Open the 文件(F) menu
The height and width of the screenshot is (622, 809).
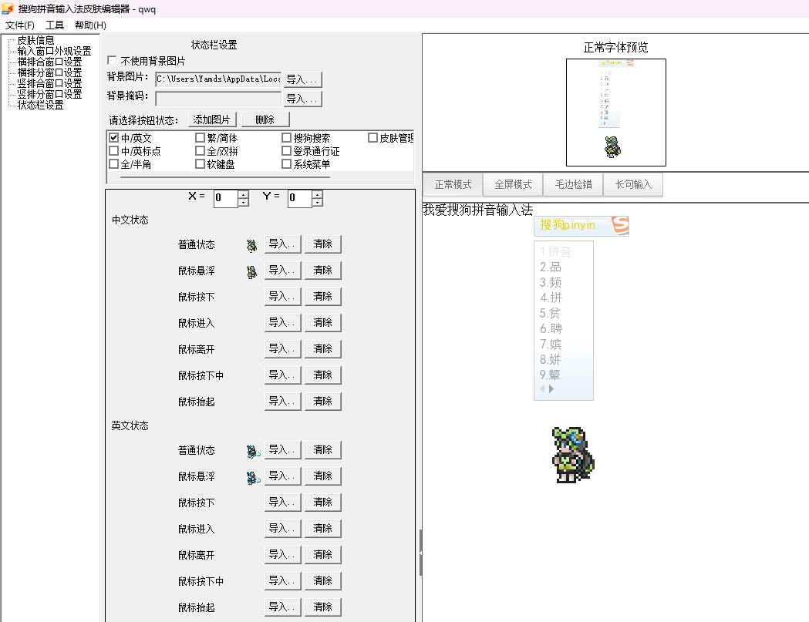click(x=20, y=25)
